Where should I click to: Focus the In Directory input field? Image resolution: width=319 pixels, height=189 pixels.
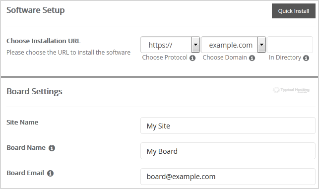point(290,45)
